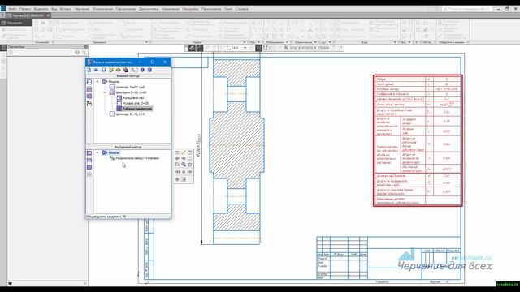Open the first blue help icon in shafts dialog

pos(143,70)
